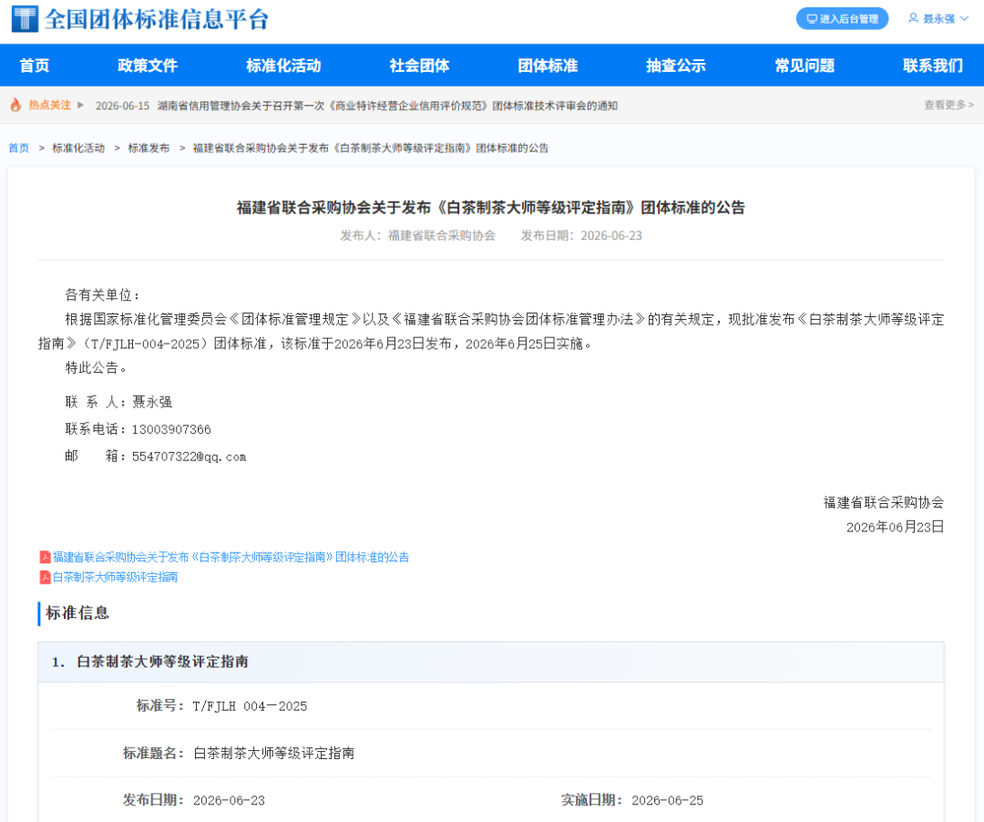Click the 热点关注 label
Image resolution: width=984 pixels, height=822 pixels.
pos(49,105)
